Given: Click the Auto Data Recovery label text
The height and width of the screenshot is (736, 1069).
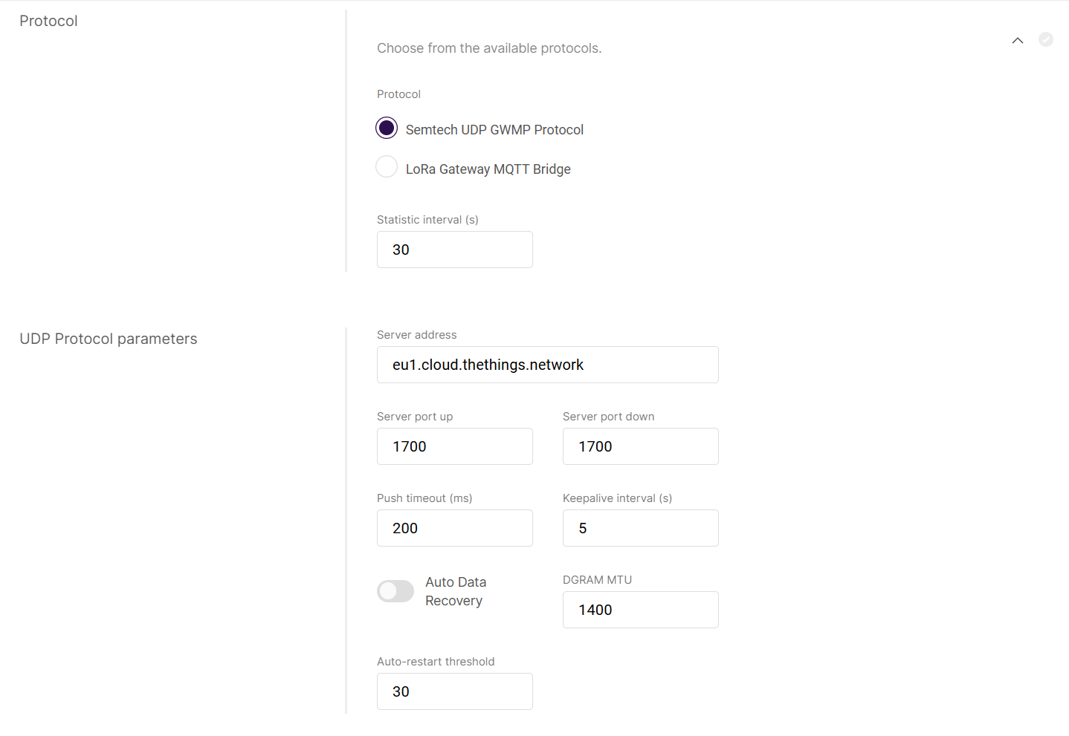Looking at the screenshot, I should tap(455, 591).
